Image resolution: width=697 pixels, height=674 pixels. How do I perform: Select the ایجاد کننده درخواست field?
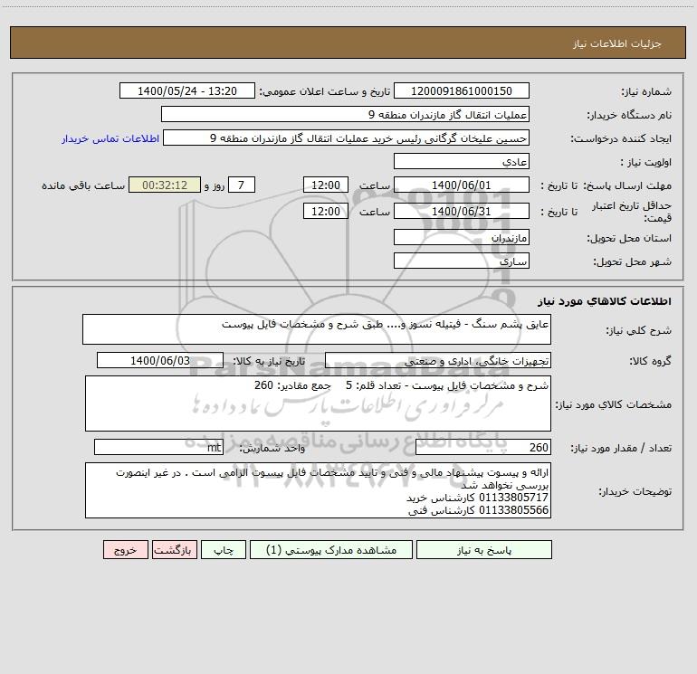[347, 138]
